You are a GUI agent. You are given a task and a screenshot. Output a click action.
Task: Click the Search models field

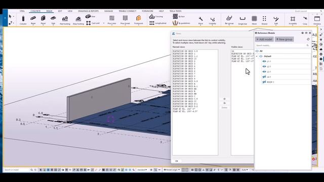282,45
